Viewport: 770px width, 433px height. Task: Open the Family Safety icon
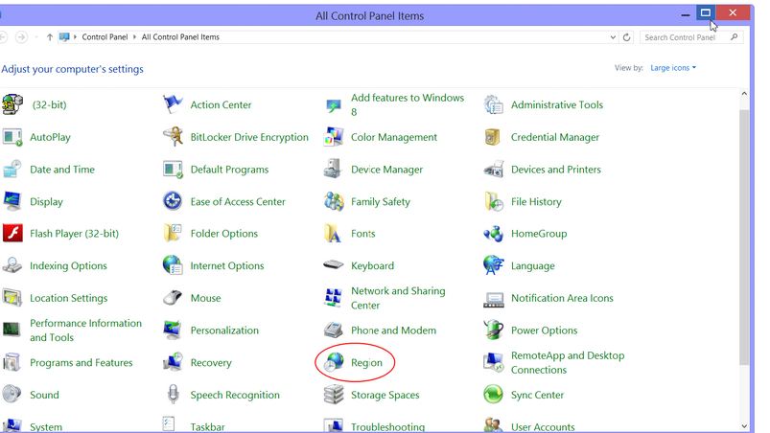click(x=334, y=201)
